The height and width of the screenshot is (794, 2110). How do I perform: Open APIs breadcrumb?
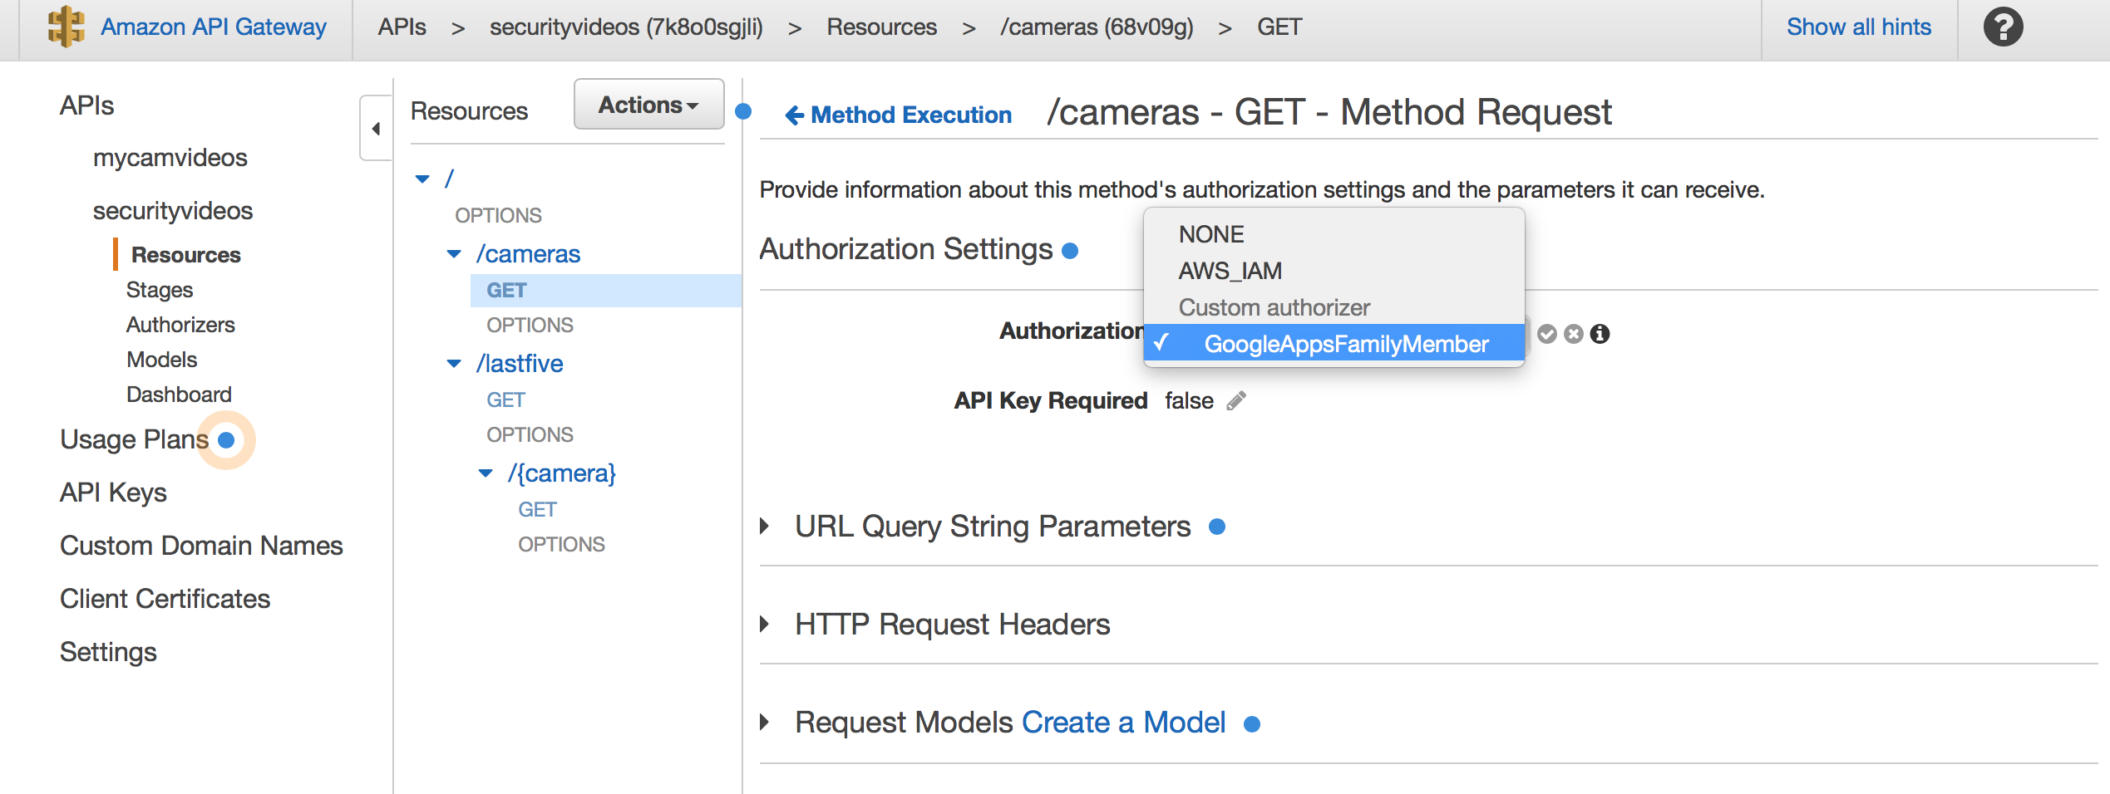[402, 27]
